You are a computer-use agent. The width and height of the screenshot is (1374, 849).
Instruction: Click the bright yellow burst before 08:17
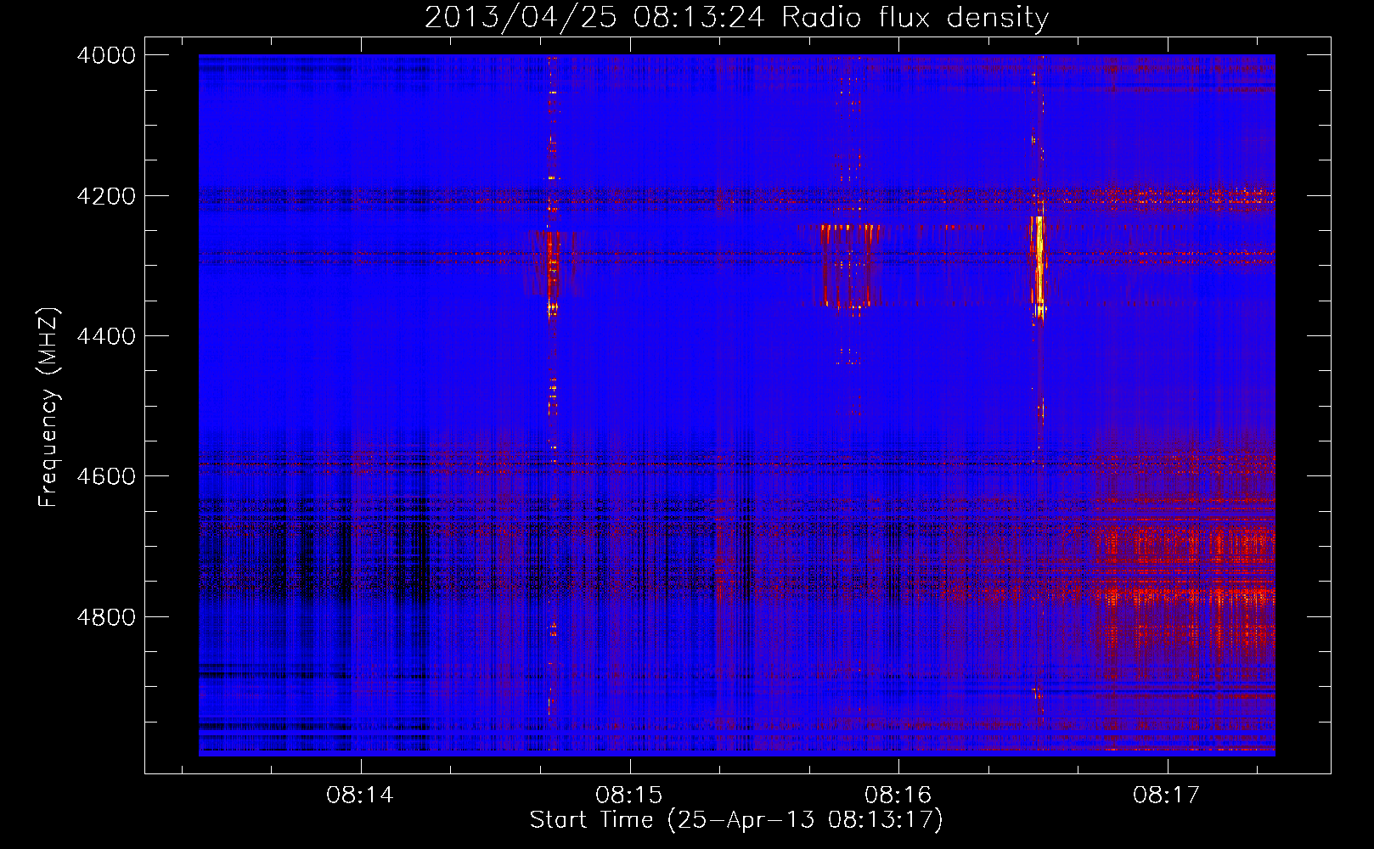(1038, 267)
